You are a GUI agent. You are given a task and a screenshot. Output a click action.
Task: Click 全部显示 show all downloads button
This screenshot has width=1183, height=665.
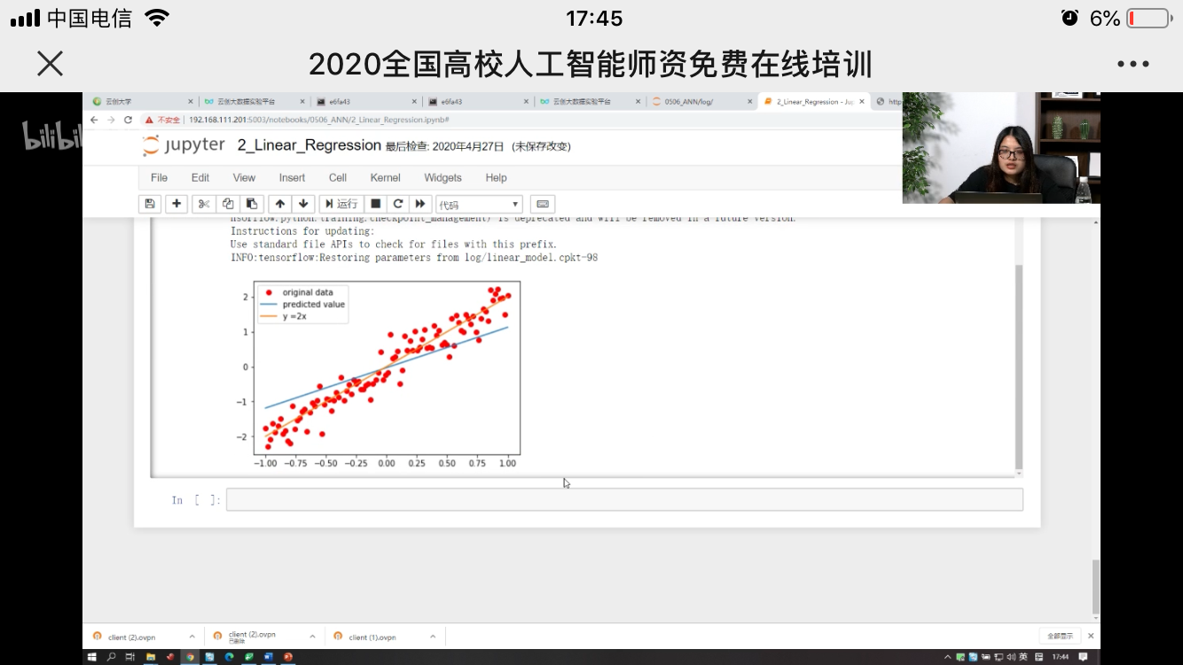click(x=1060, y=636)
